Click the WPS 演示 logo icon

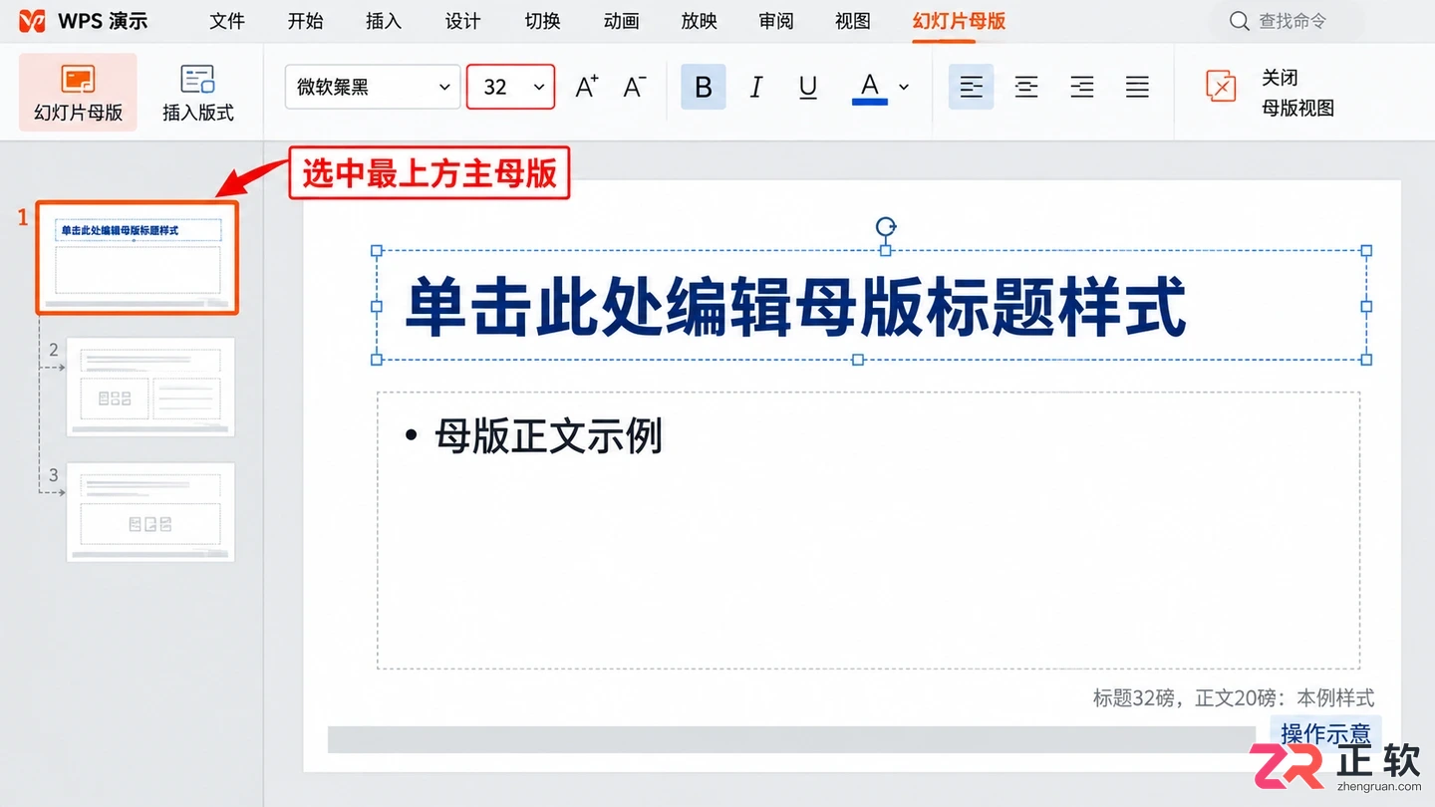pyautogui.click(x=32, y=21)
